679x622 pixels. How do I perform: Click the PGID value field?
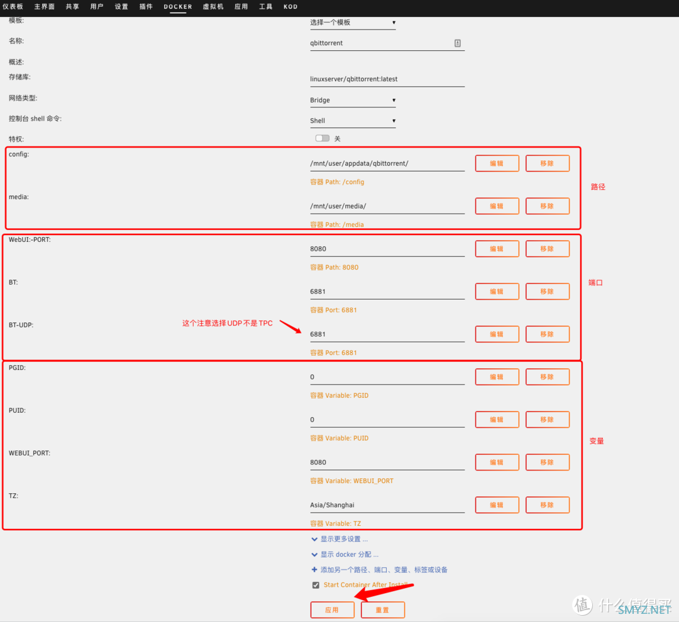387,377
